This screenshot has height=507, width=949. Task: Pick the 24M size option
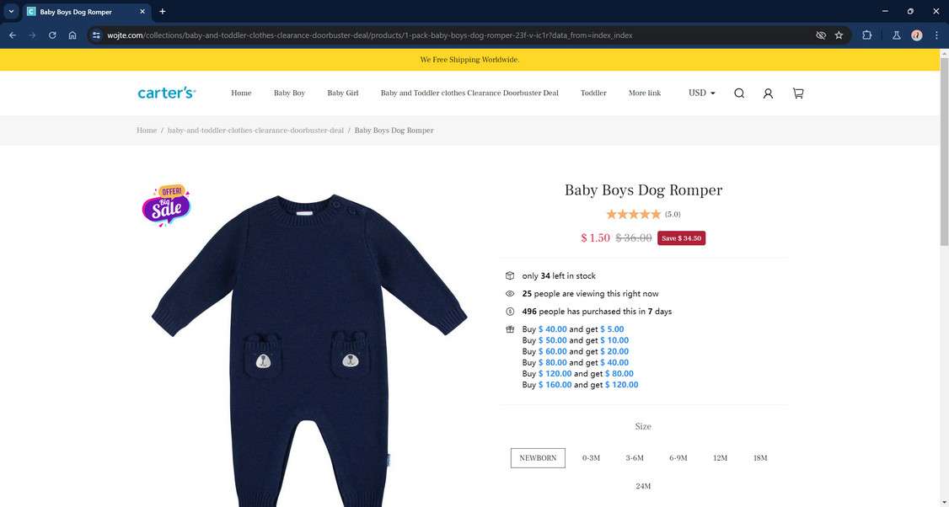point(643,486)
